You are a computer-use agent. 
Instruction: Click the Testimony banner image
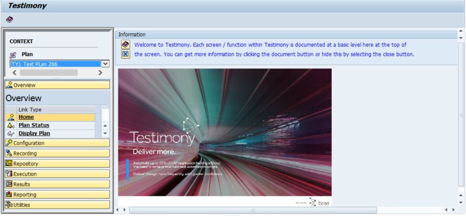[x=225, y=137]
